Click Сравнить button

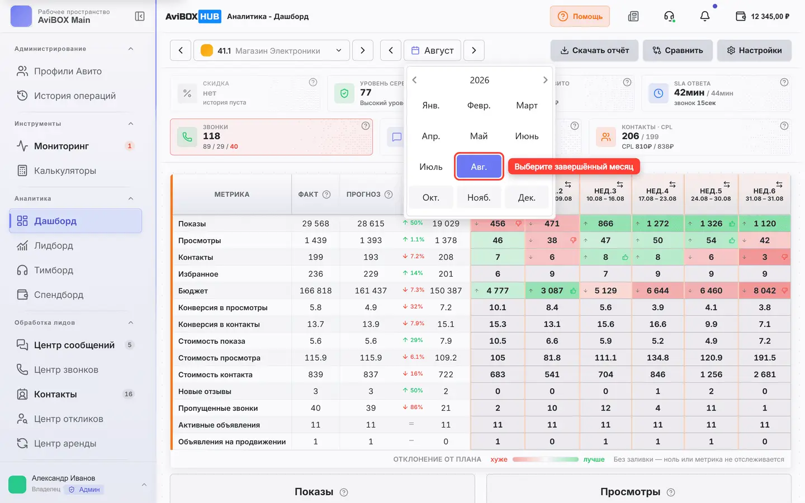tap(678, 50)
